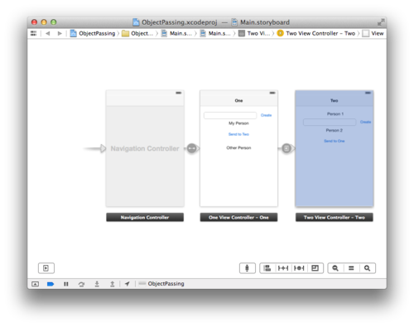
Task: Zoom out the storyboard canvas
Action: click(335, 268)
